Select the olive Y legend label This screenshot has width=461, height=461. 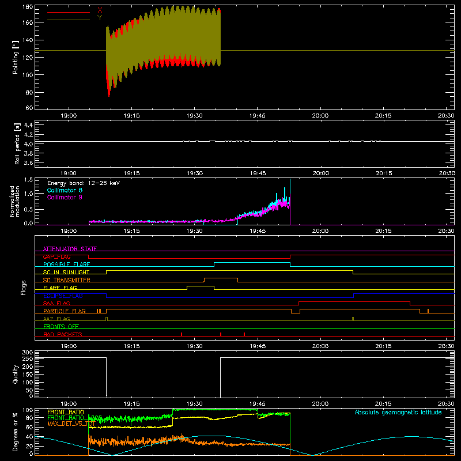(100, 18)
